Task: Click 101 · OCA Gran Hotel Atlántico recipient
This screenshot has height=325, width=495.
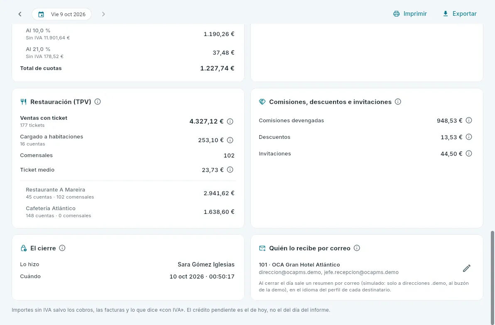Action: (299, 265)
